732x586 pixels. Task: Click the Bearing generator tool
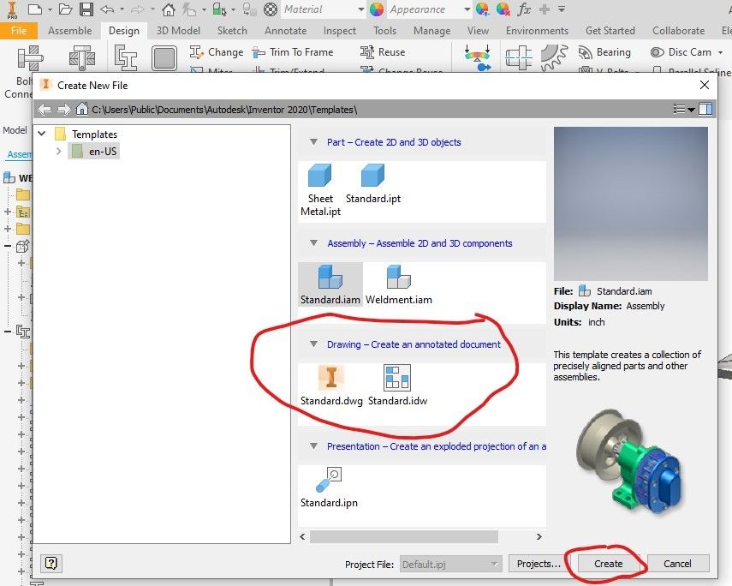point(604,52)
